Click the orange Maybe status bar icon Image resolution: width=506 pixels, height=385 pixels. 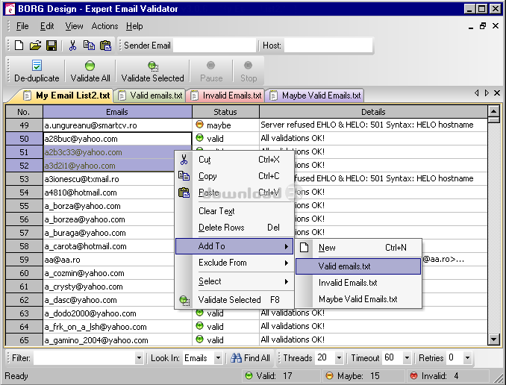(329, 375)
